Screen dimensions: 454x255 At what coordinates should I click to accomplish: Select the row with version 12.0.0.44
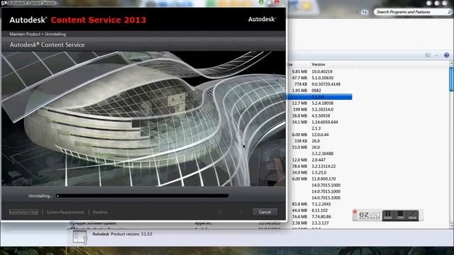click(x=320, y=135)
